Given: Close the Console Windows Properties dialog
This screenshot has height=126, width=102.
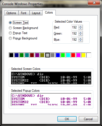Looking at the screenshot, I should tap(94, 3).
